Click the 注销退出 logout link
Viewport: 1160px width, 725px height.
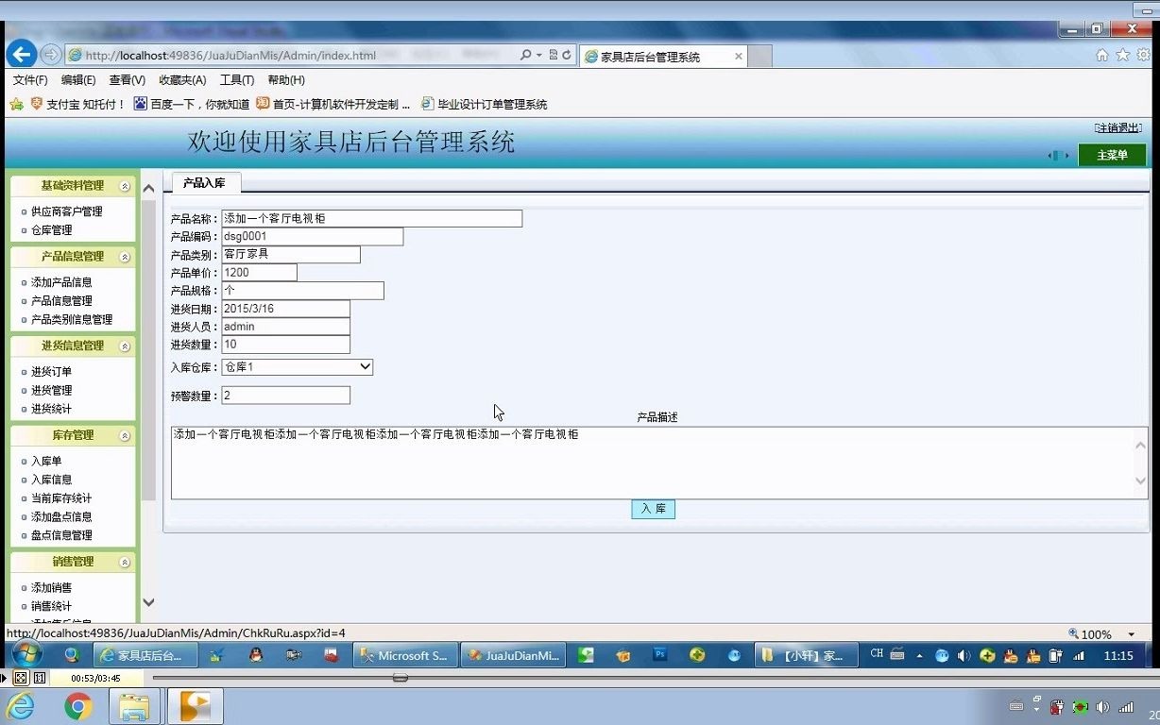point(1117,126)
